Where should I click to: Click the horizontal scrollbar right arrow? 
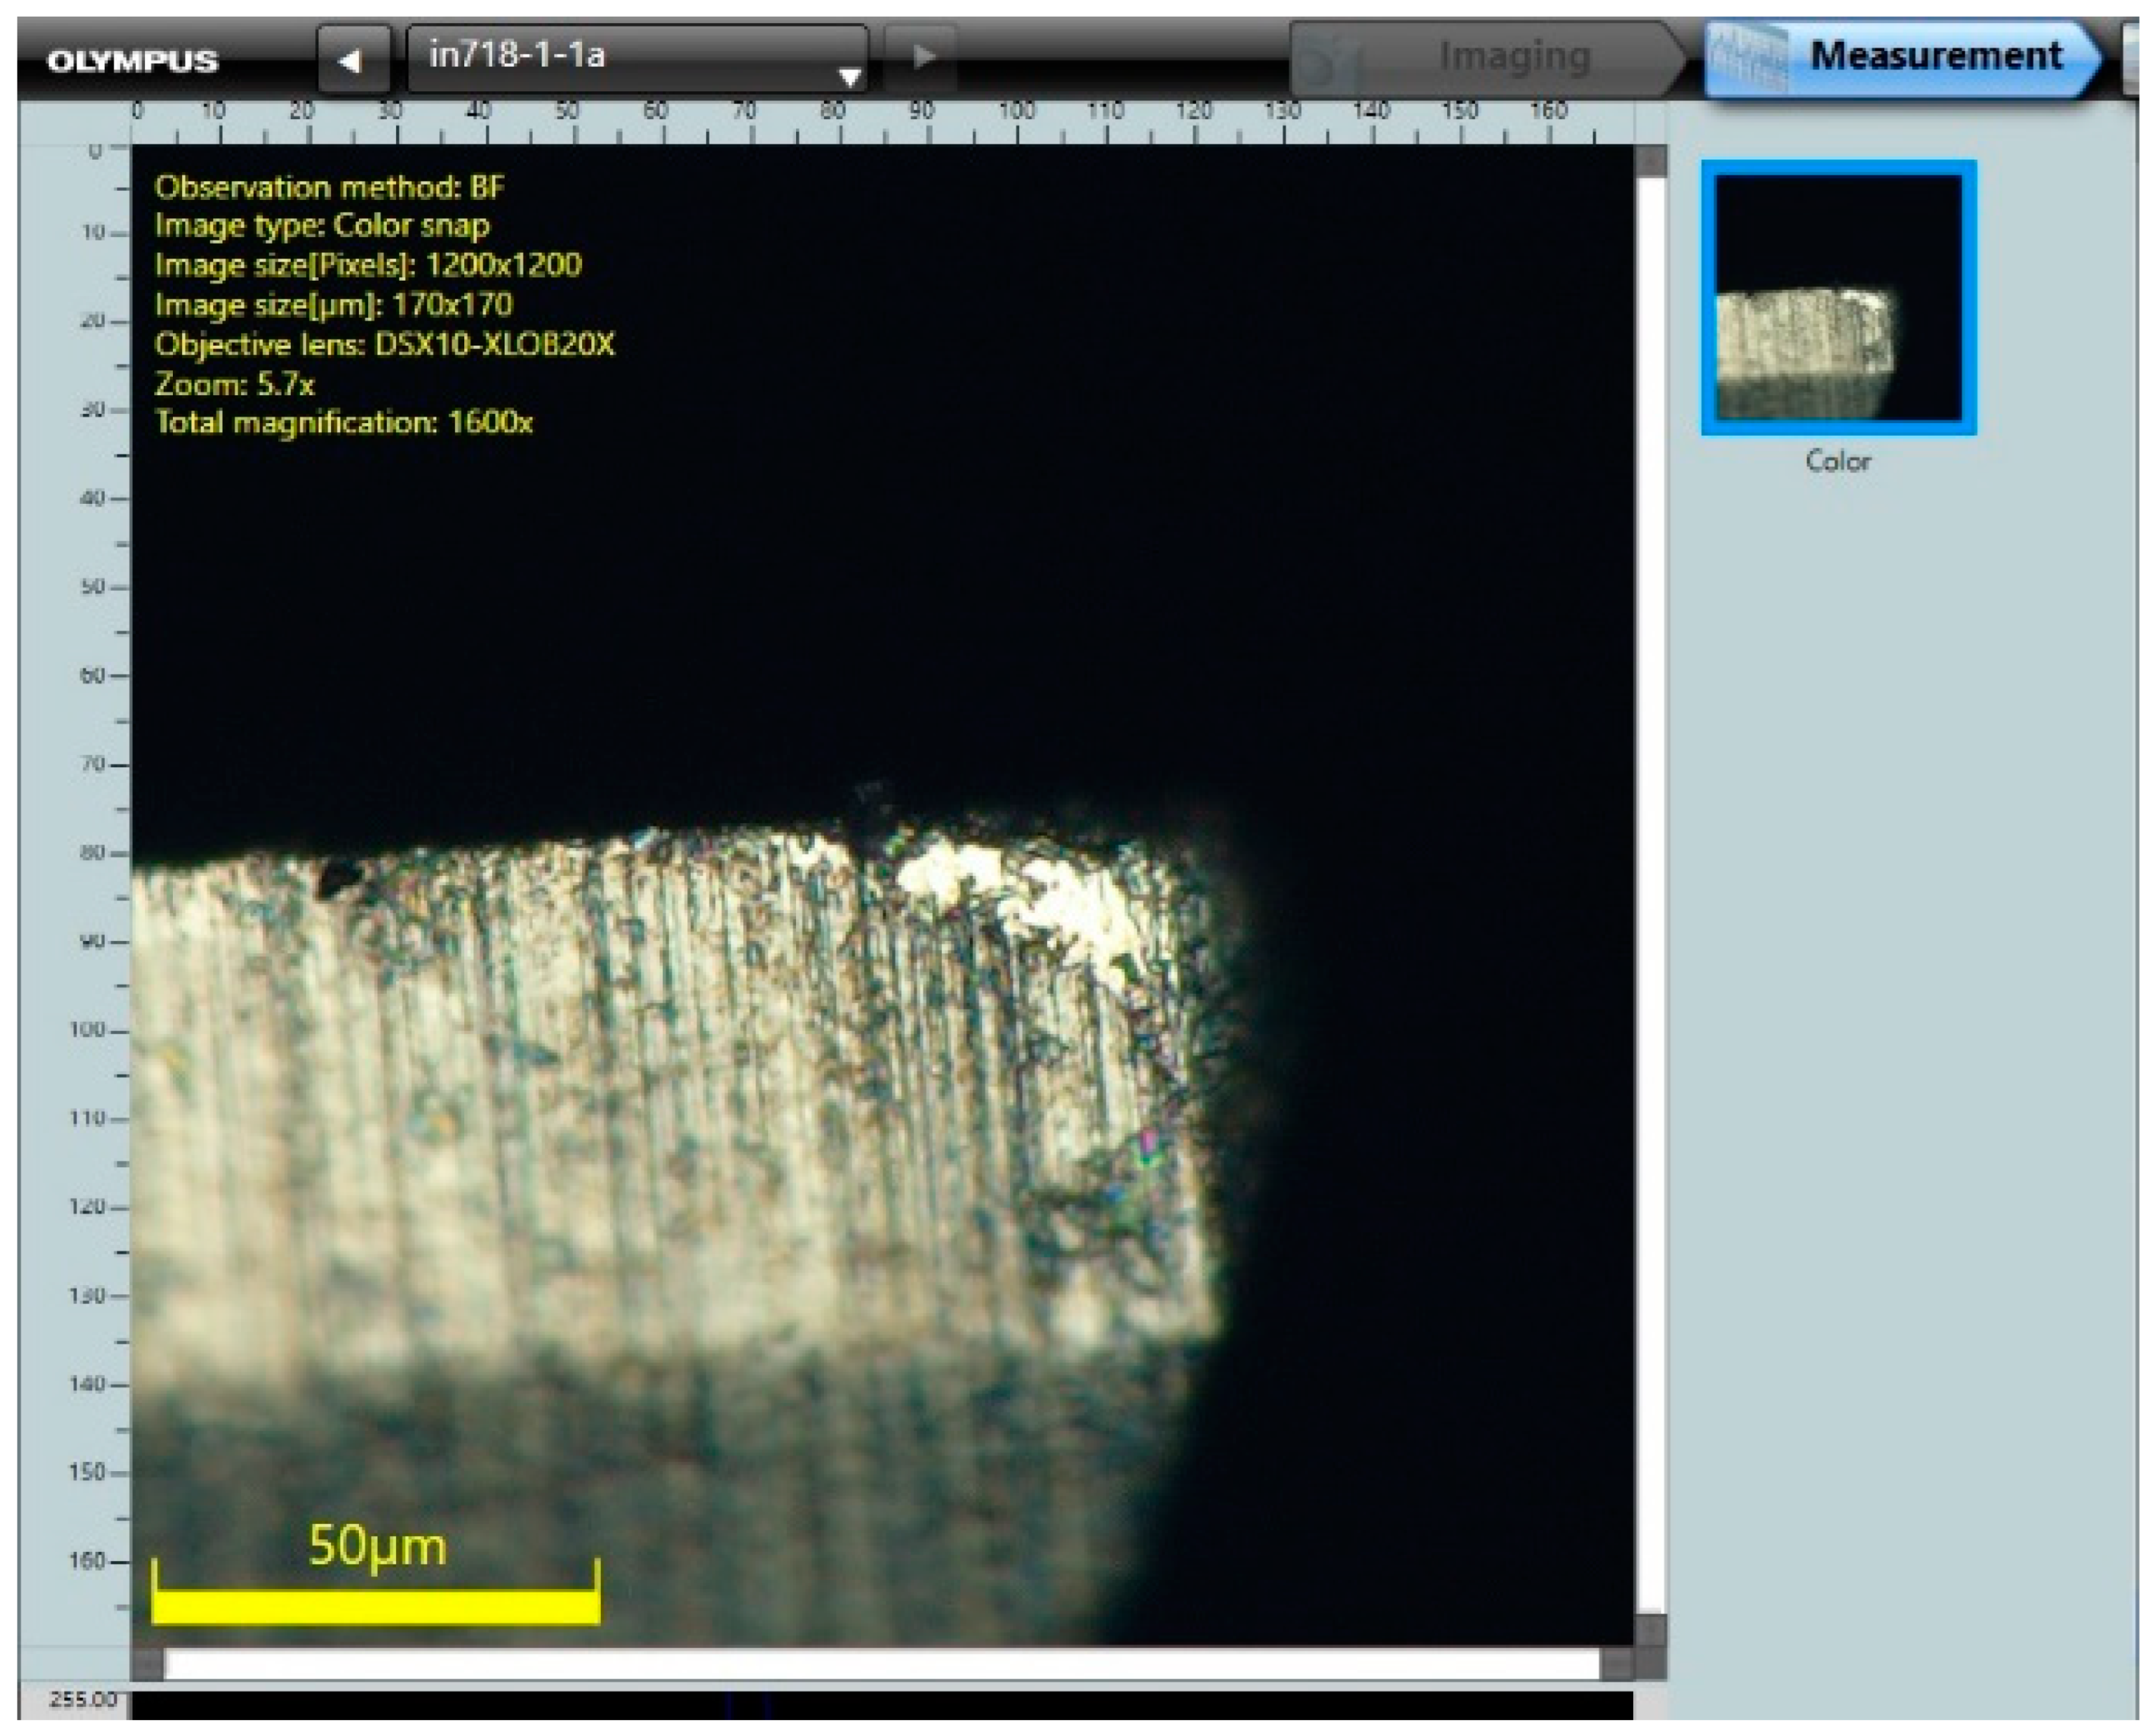[x=1616, y=1664]
